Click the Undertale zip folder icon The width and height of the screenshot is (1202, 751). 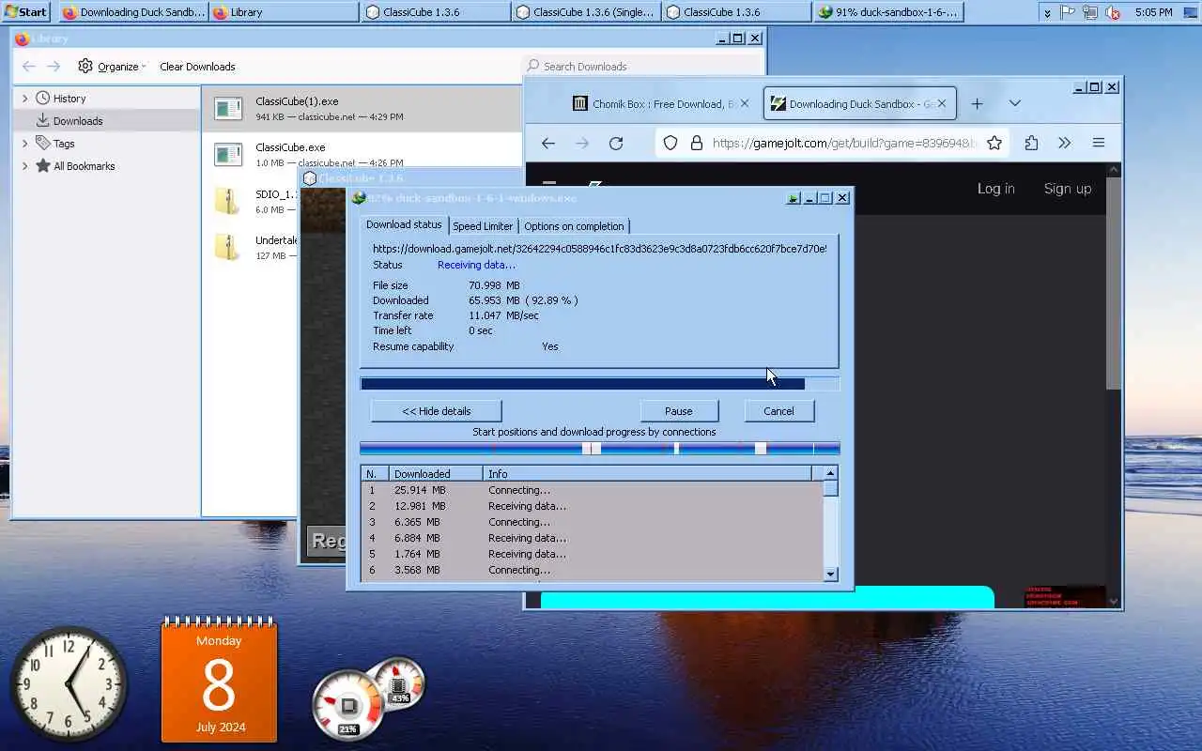click(226, 247)
